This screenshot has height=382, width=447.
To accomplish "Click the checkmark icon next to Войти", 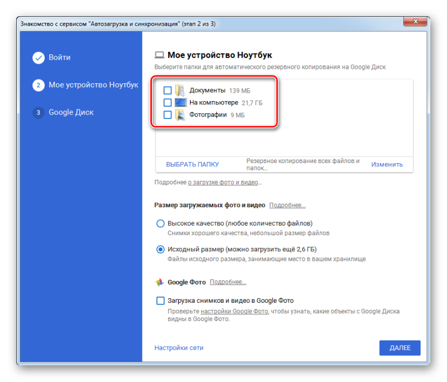I will [x=39, y=58].
